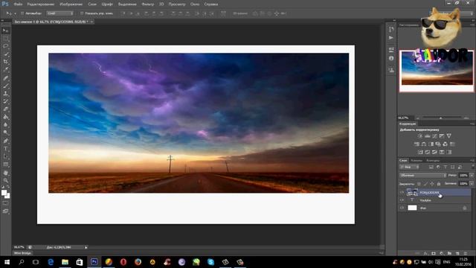Image resolution: width=476 pixels, height=268 pixels.
Task: Open the Изображение menu
Action: [71, 4]
